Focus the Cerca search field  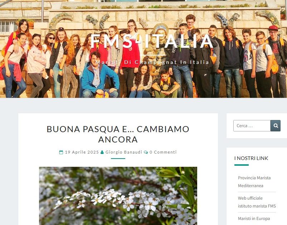pos(252,126)
